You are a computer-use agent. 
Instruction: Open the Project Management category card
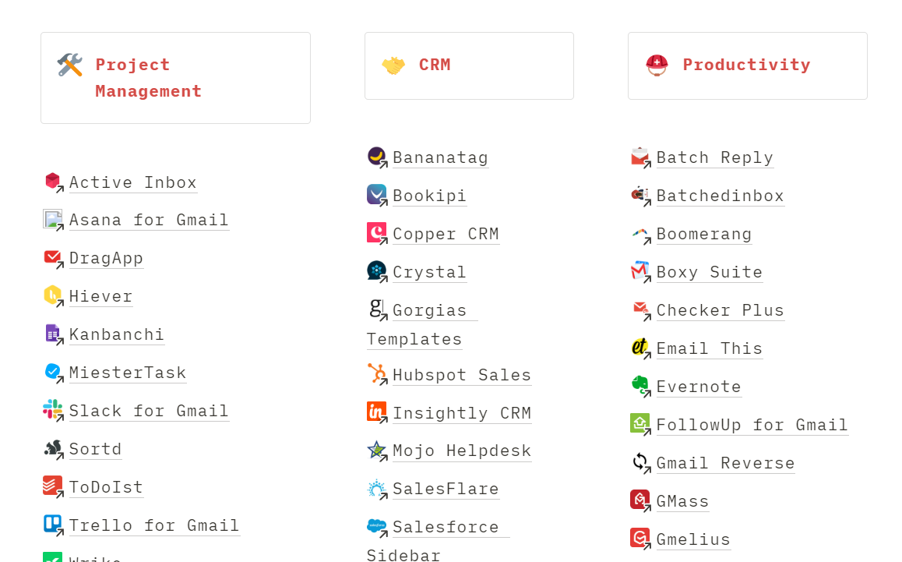pos(174,77)
